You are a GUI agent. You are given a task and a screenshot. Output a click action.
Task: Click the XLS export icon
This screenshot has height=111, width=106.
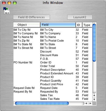(6, 11)
